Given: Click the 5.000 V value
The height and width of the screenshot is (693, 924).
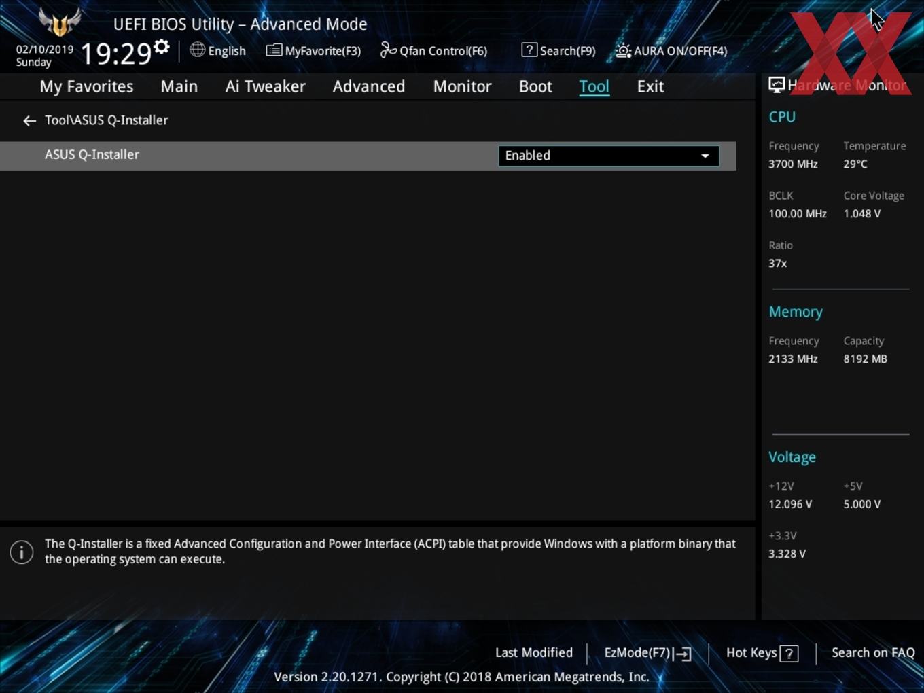Looking at the screenshot, I should coord(862,504).
